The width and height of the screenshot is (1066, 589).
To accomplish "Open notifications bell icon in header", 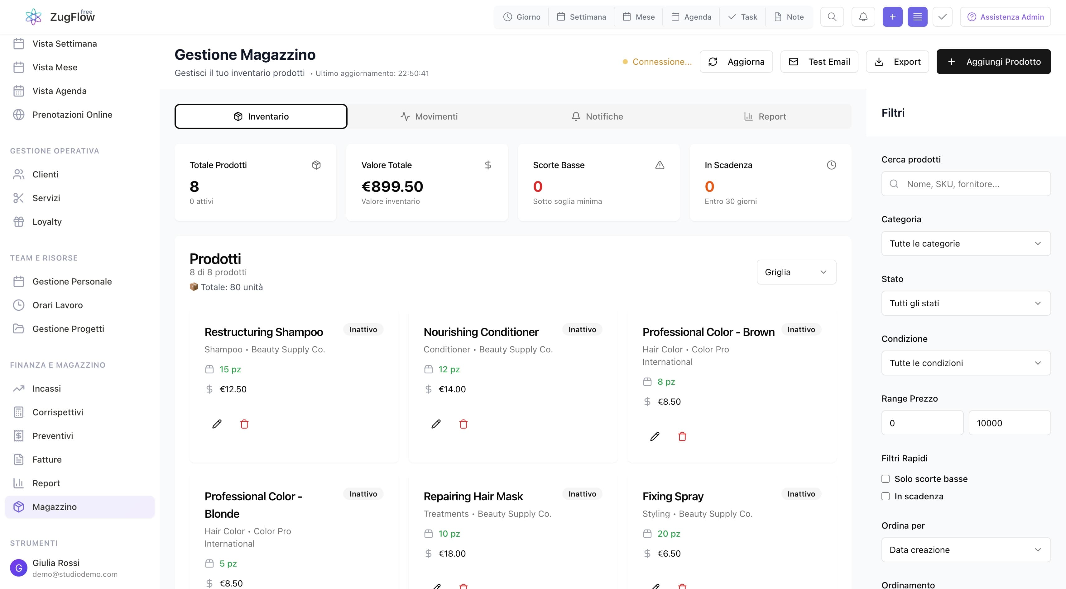I will (863, 17).
